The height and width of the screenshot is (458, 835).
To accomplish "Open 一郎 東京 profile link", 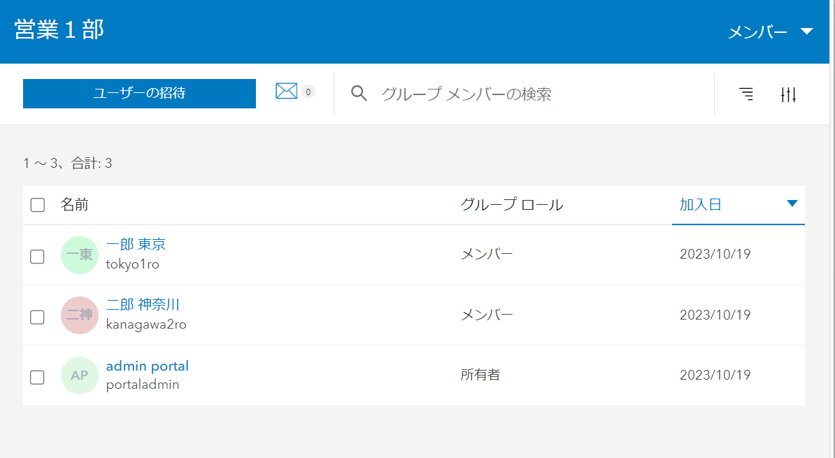I will [x=136, y=245].
